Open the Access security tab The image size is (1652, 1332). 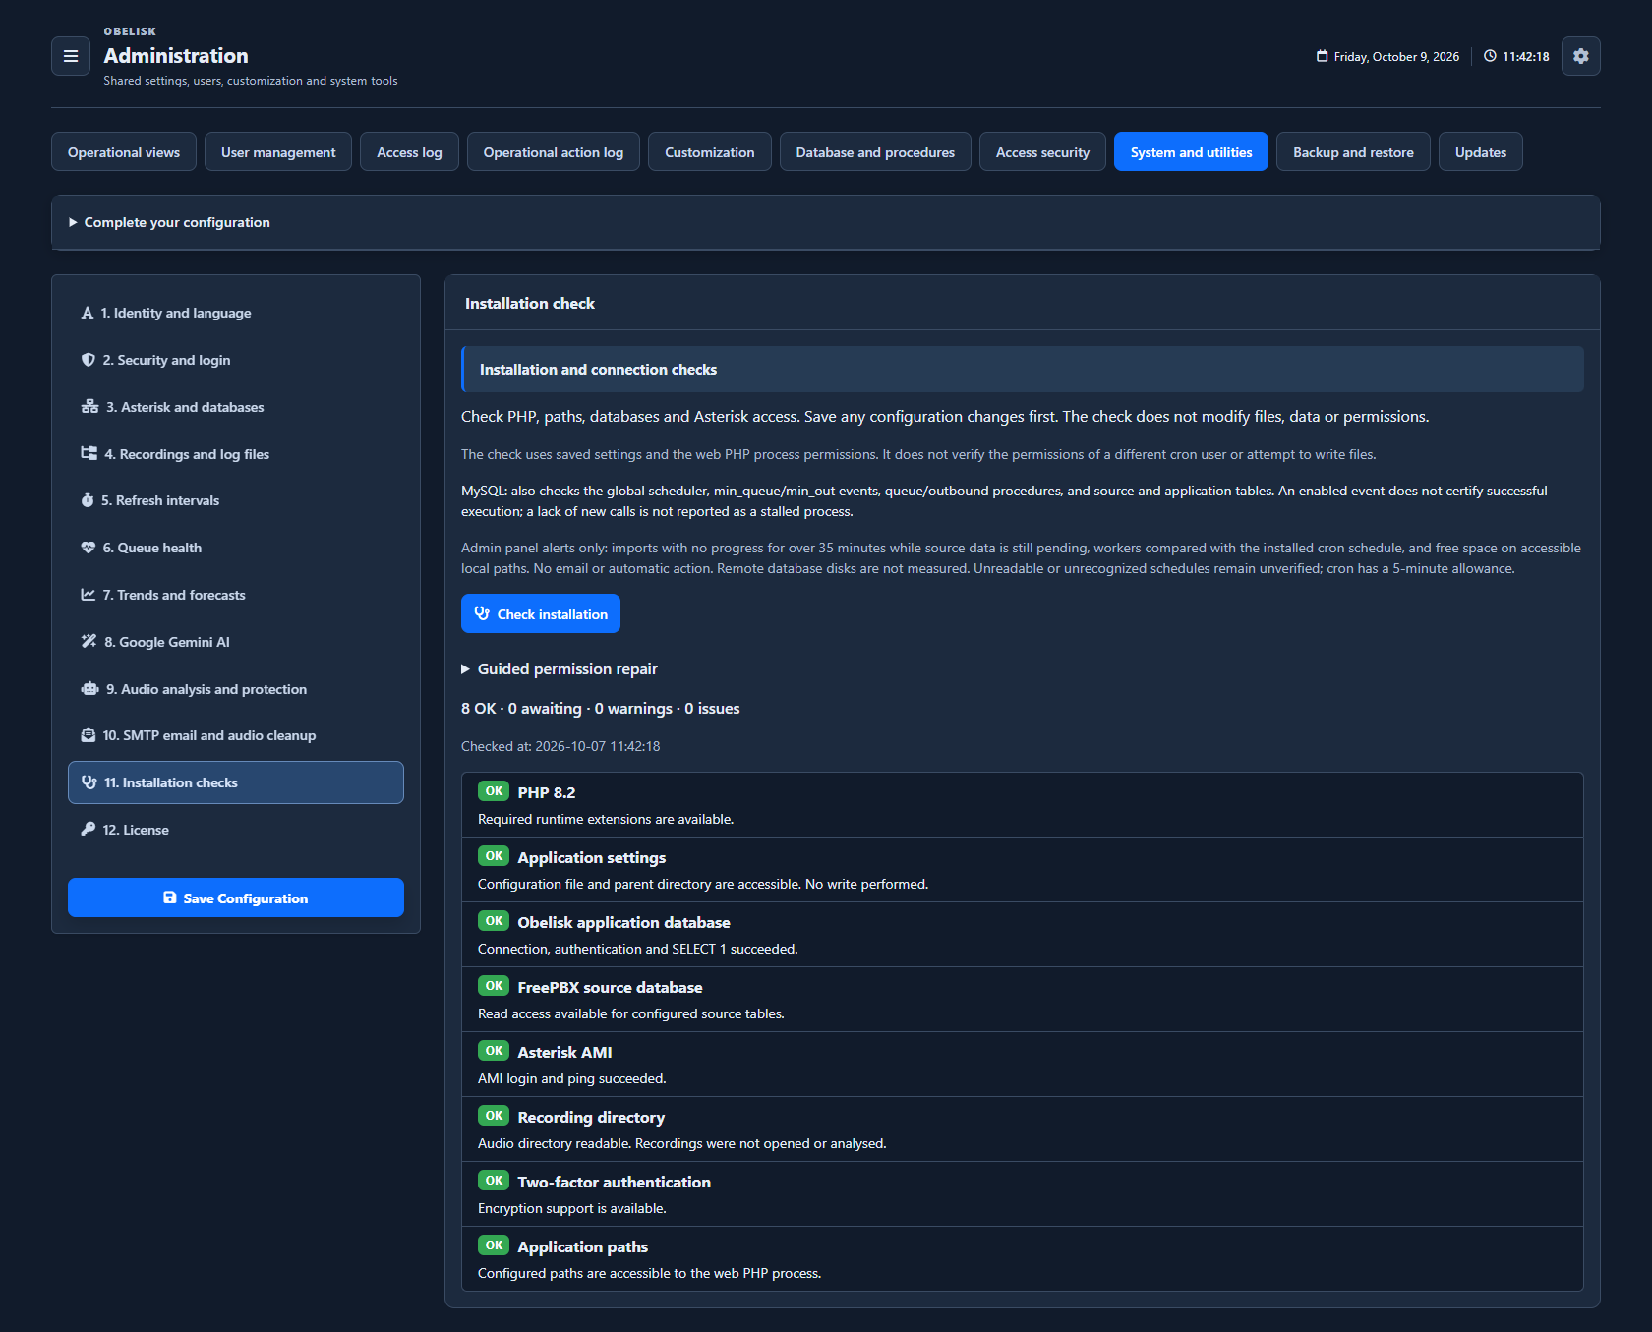1042,151
